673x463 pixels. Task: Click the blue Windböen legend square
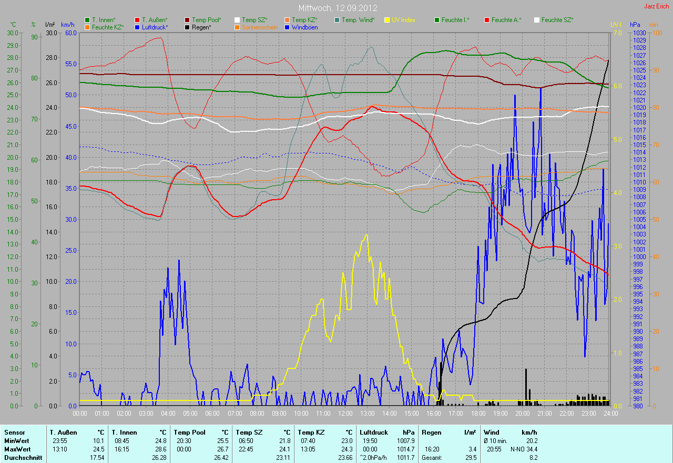[x=287, y=27]
